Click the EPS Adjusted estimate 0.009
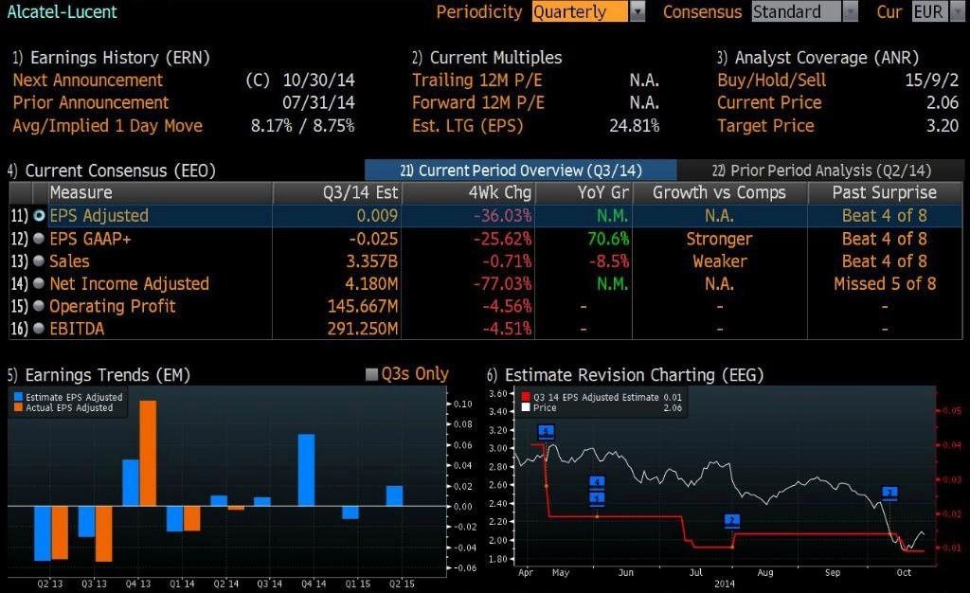The width and height of the screenshot is (970, 593). pyautogui.click(x=377, y=216)
